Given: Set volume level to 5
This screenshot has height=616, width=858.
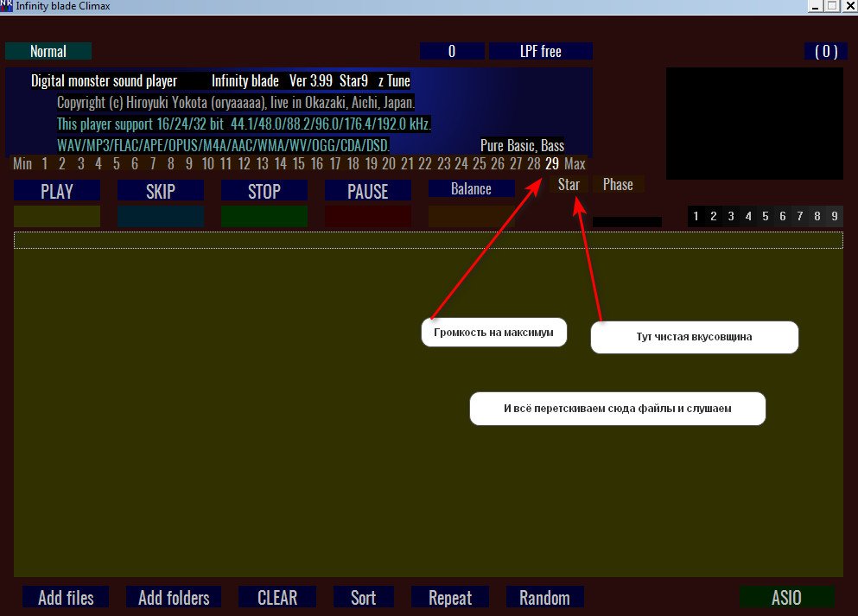Looking at the screenshot, I should [x=117, y=163].
